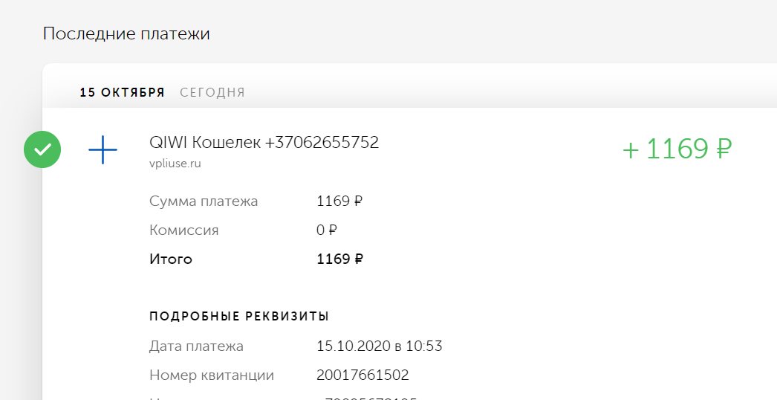Click the Номер квитанции label
The width and height of the screenshot is (777, 400).
coord(212,375)
